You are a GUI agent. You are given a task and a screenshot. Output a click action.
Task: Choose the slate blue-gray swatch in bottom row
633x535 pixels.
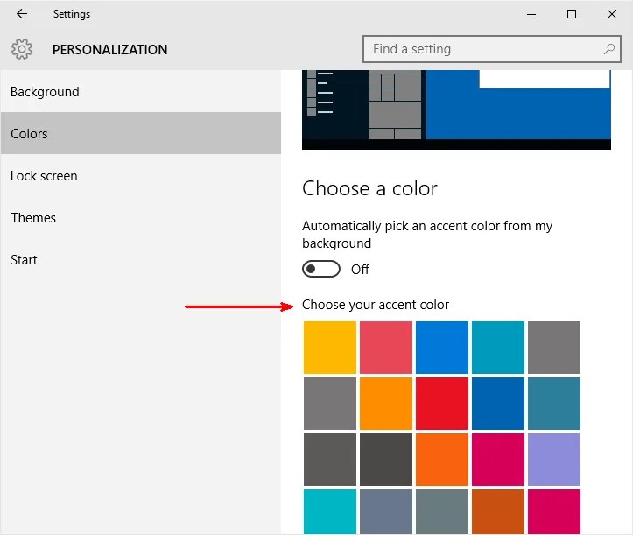pos(386,511)
